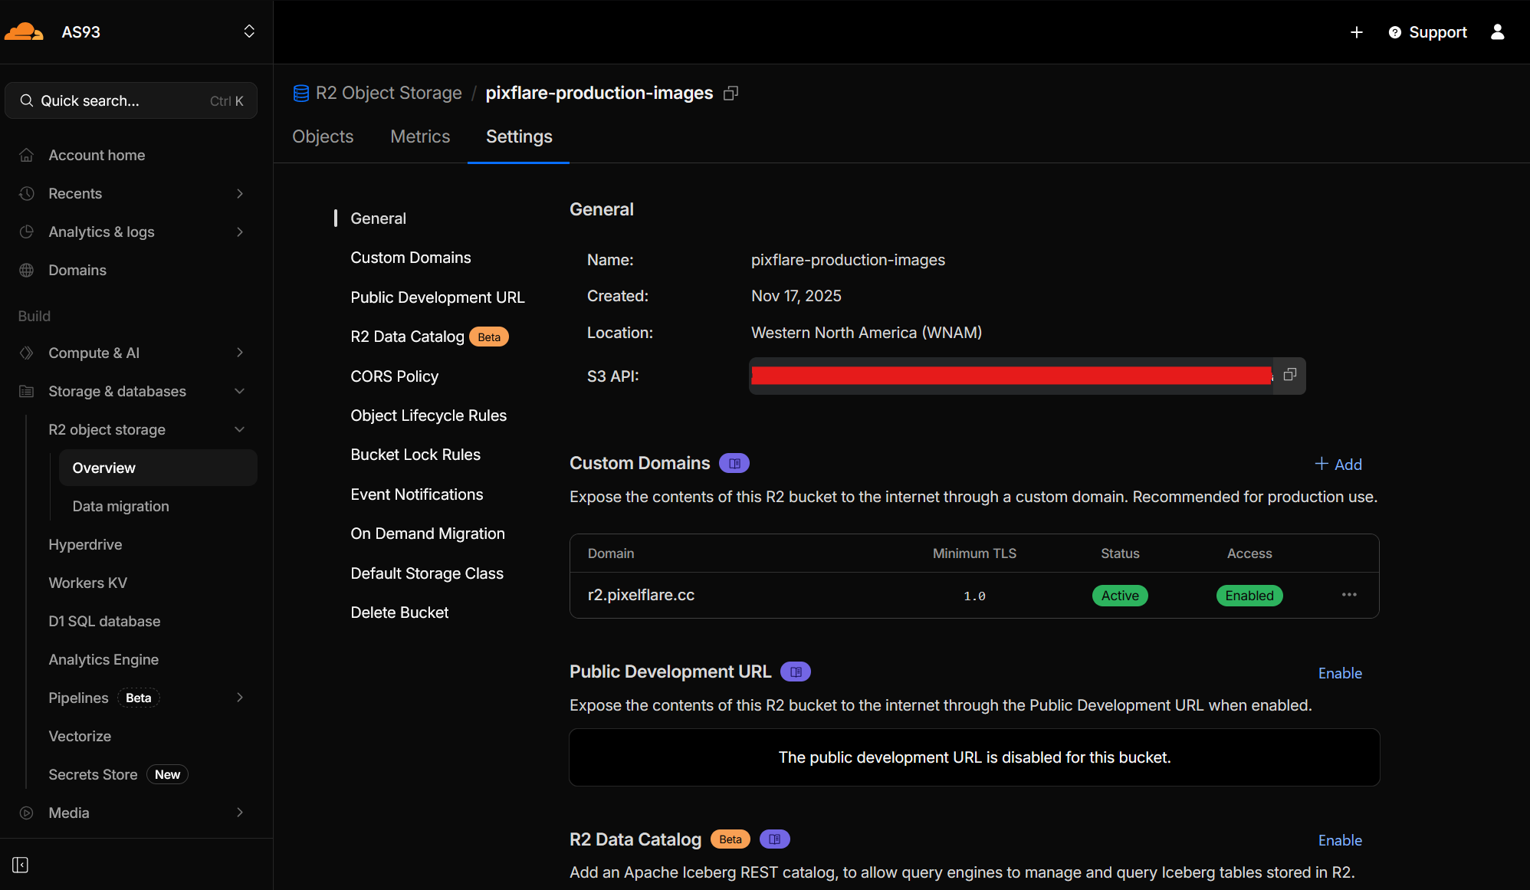Click the plus icon in header
Viewport: 1530px width, 890px height.
(1357, 32)
